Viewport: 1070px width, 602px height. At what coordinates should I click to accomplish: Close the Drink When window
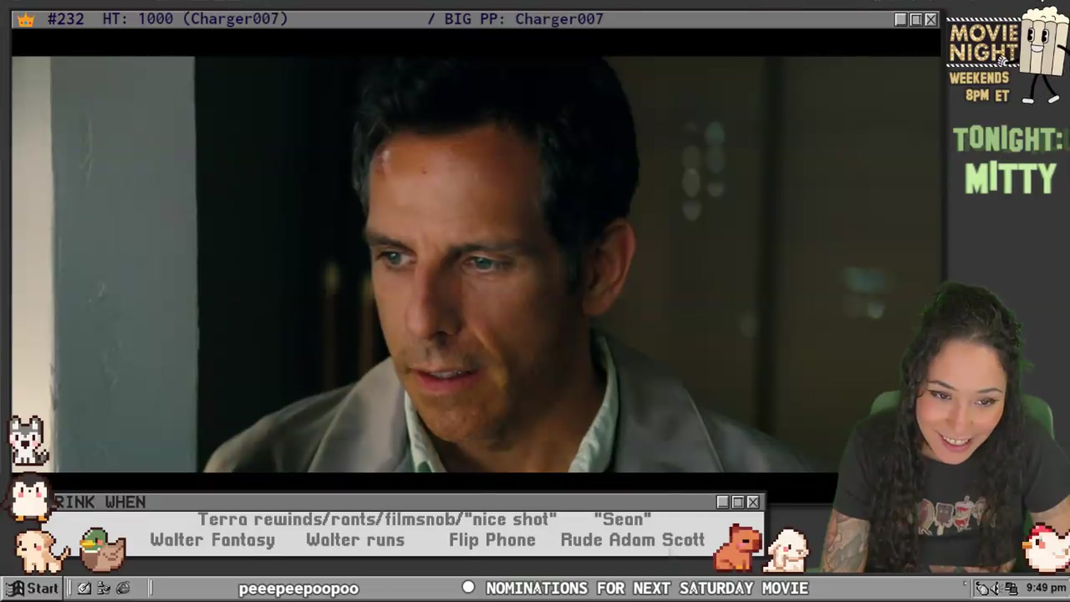coord(753,502)
